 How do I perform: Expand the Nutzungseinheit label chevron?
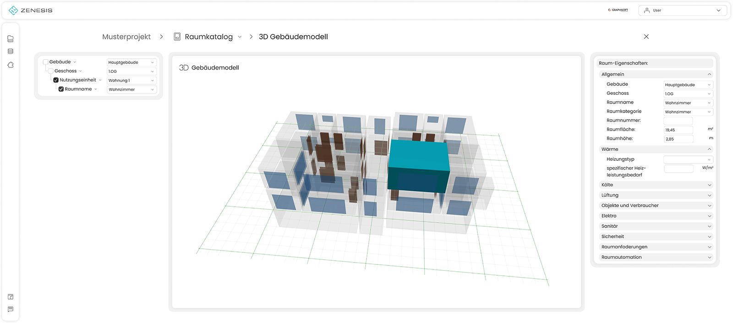click(x=100, y=80)
